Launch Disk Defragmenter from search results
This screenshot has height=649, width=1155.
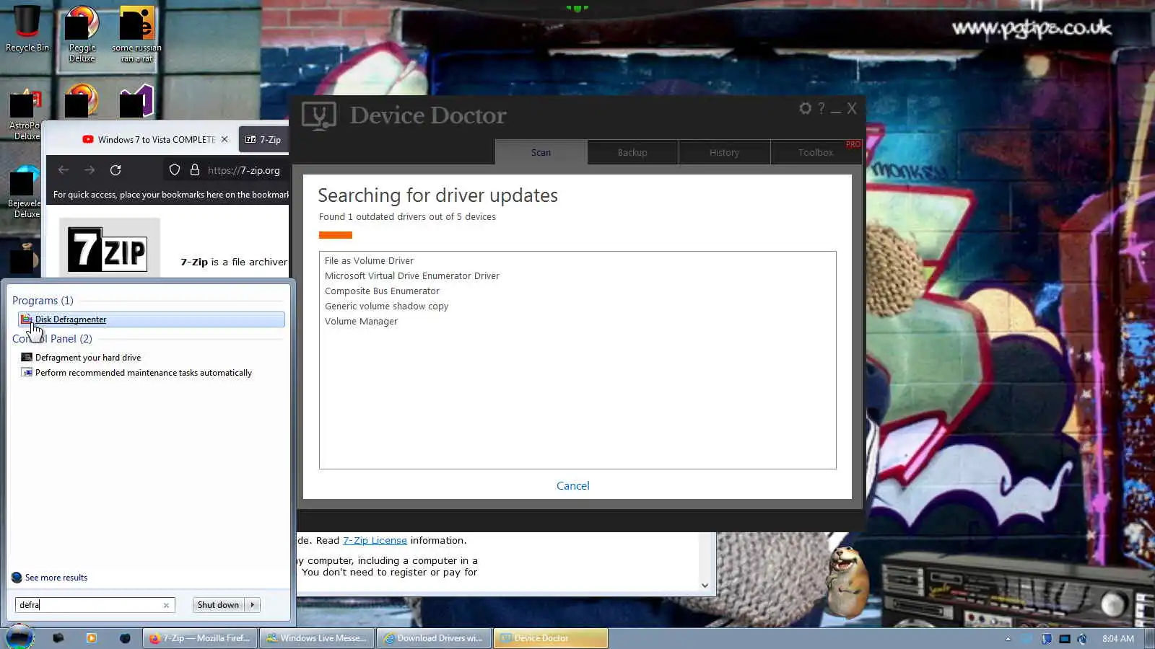152,319
